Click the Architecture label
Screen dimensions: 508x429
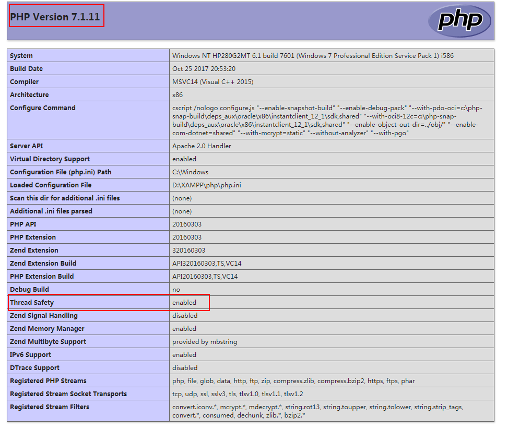(x=29, y=94)
